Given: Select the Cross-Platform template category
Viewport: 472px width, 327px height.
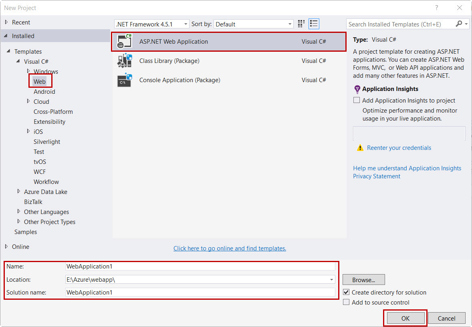Looking at the screenshot, I should pyautogui.click(x=53, y=112).
